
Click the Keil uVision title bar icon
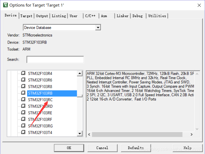6,5
